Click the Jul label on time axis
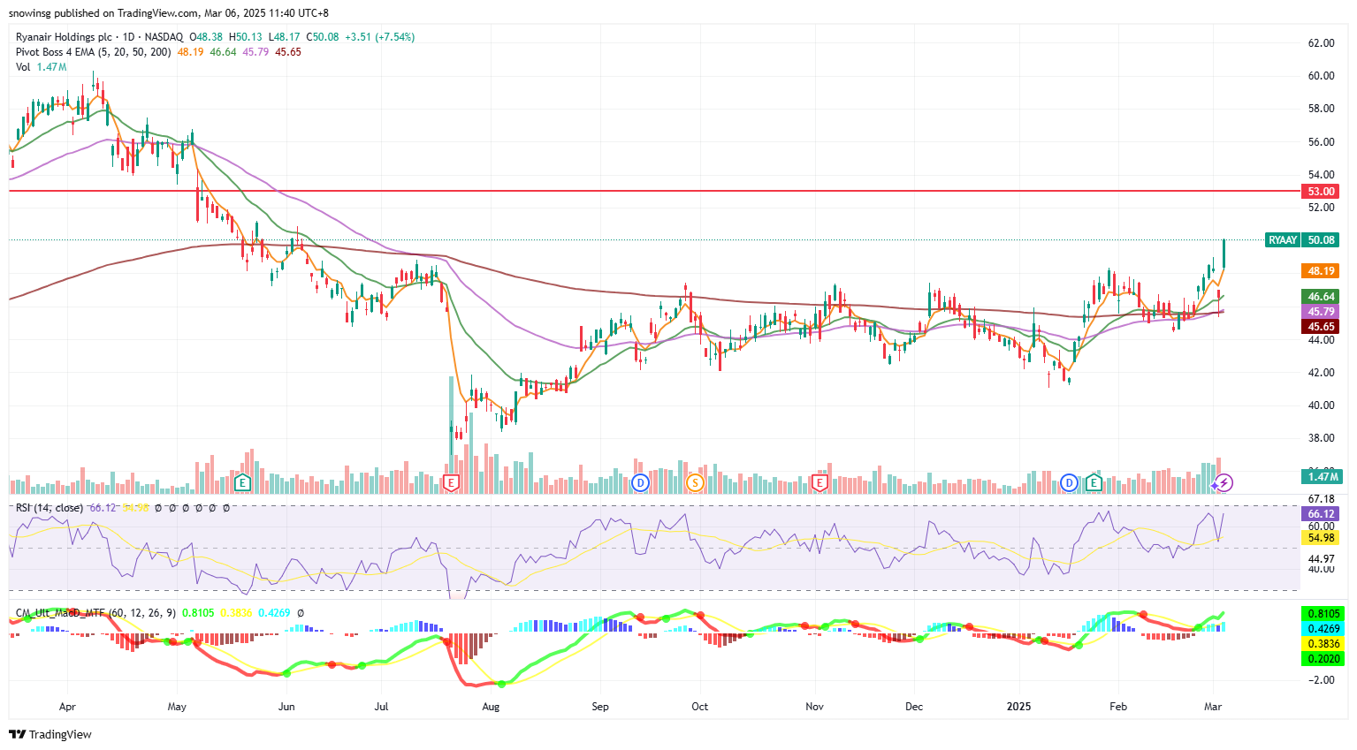The height and width of the screenshot is (750, 1357). 382,707
